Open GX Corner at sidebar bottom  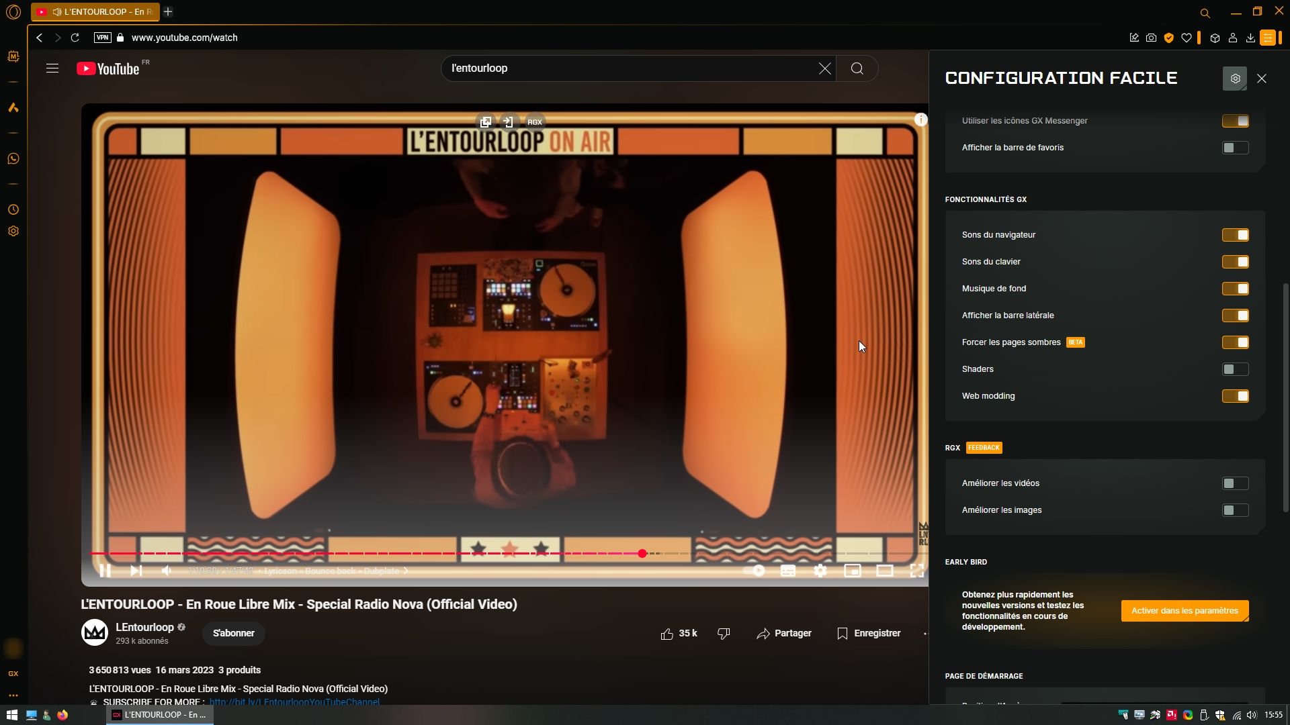click(13, 673)
